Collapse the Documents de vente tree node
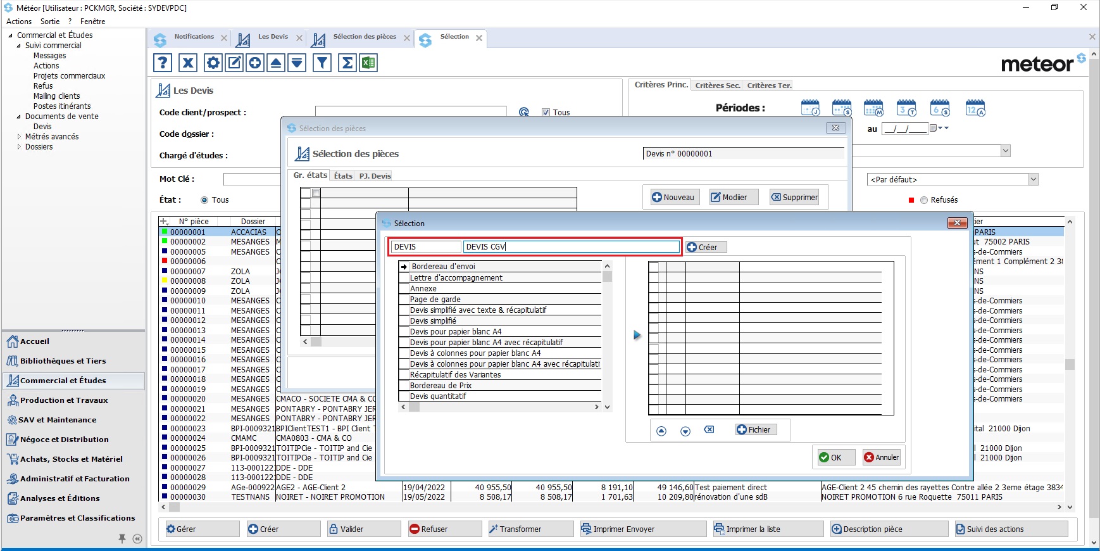 (18, 117)
